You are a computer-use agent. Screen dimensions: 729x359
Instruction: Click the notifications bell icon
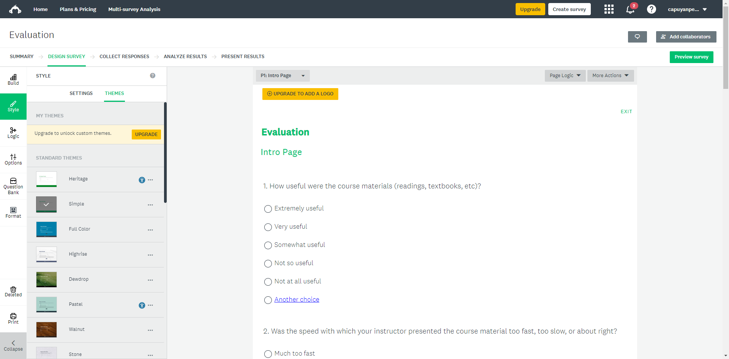pyautogui.click(x=630, y=9)
